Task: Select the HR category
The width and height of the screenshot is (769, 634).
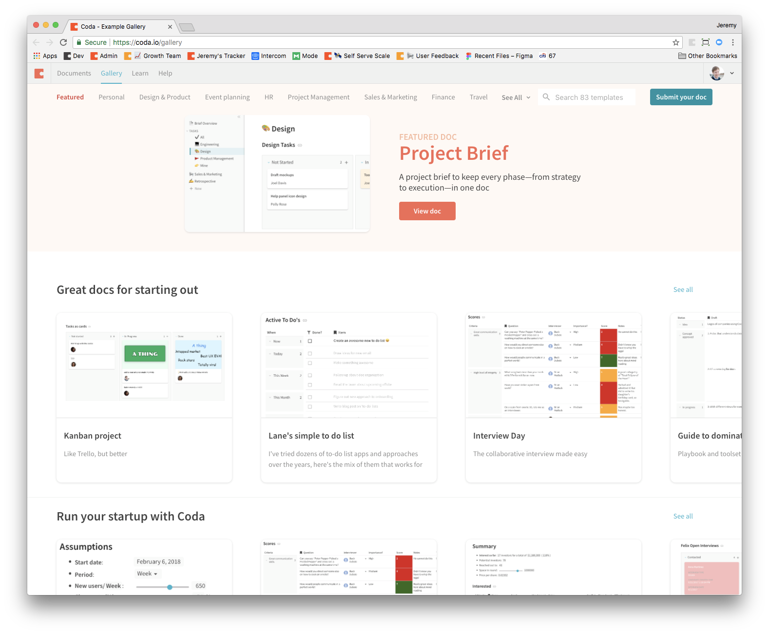Action: [269, 97]
